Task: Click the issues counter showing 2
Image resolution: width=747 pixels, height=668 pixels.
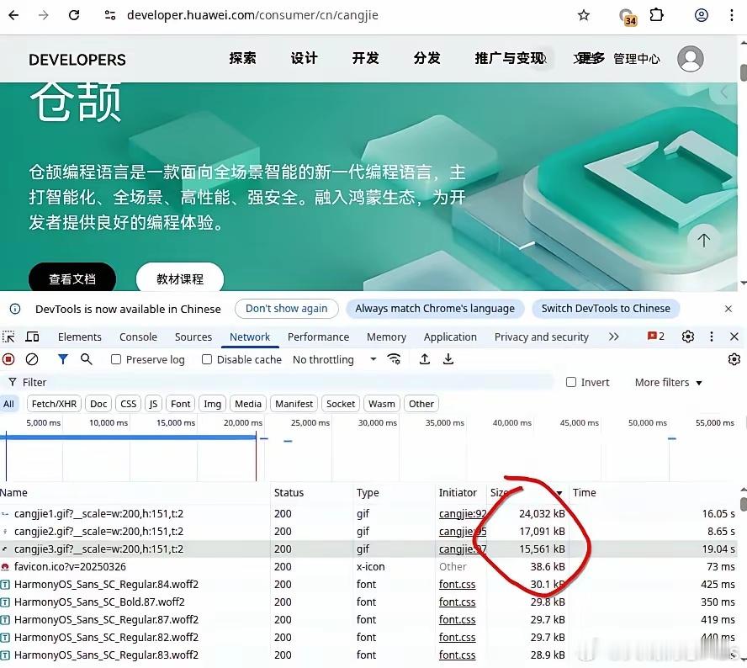Action: point(655,337)
